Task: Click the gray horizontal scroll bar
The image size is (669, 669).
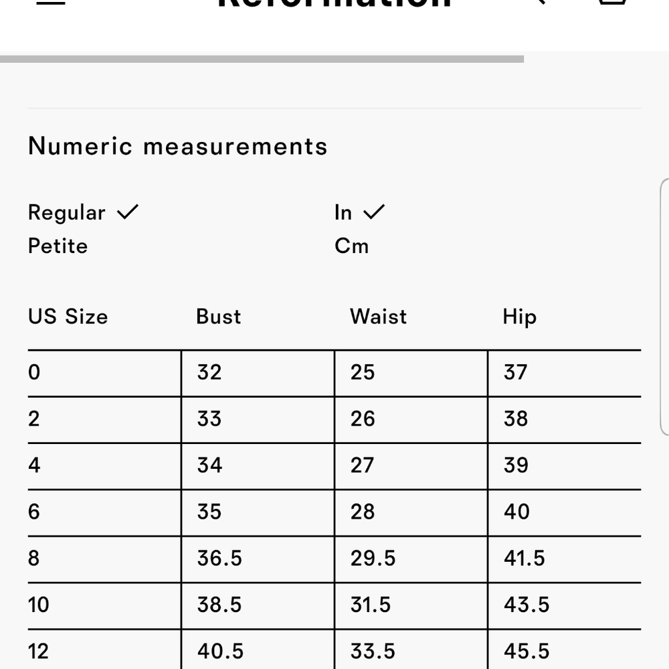Action: pyautogui.click(x=262, y=59)
